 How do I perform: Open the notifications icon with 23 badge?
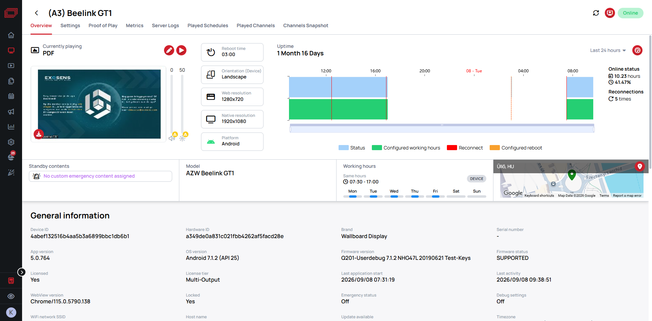(x=11, y=156)
